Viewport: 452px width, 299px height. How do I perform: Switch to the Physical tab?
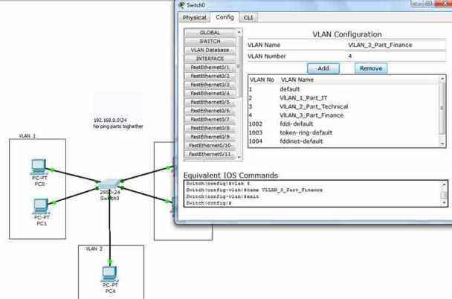[x=194, y=17]
